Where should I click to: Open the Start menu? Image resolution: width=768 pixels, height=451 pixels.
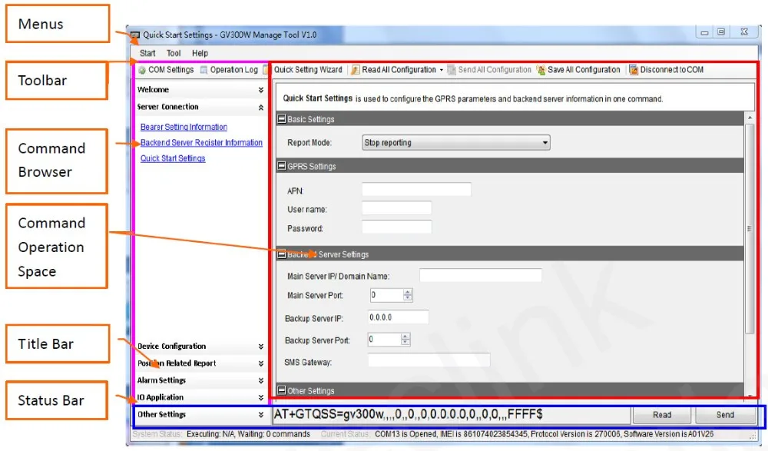click(x=147, y=53)
